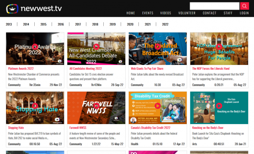Open the All Candidates Meeting 2022 link
The image size is (254, 154).
click(86, 69)
